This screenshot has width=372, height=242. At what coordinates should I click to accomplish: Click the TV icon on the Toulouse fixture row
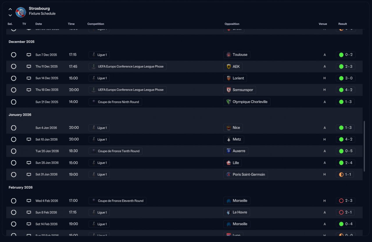(29, 55)
